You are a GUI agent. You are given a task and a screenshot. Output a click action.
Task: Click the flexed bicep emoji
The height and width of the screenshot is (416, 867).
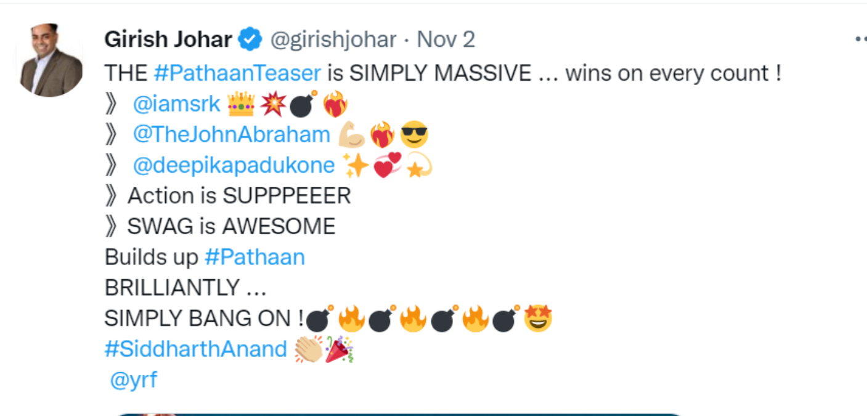pyautogui.click(x=352, y=135)
